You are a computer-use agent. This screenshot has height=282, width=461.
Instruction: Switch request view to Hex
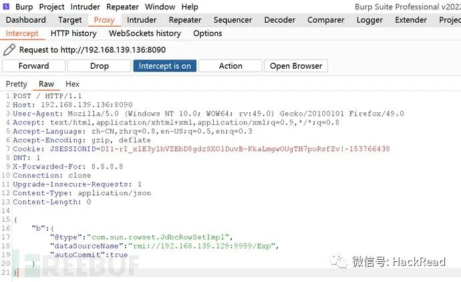[73, 84]
